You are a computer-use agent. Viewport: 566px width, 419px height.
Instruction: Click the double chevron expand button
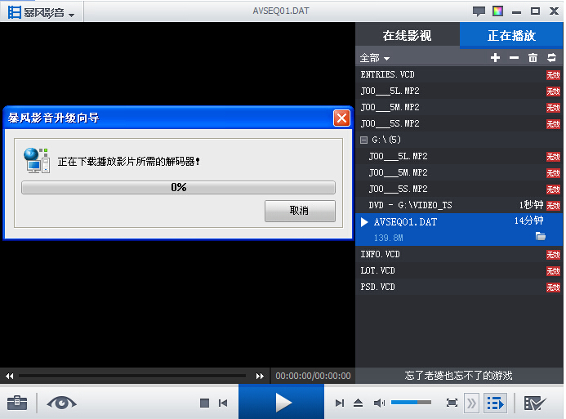pyautogui.click(x=471, y=403)
